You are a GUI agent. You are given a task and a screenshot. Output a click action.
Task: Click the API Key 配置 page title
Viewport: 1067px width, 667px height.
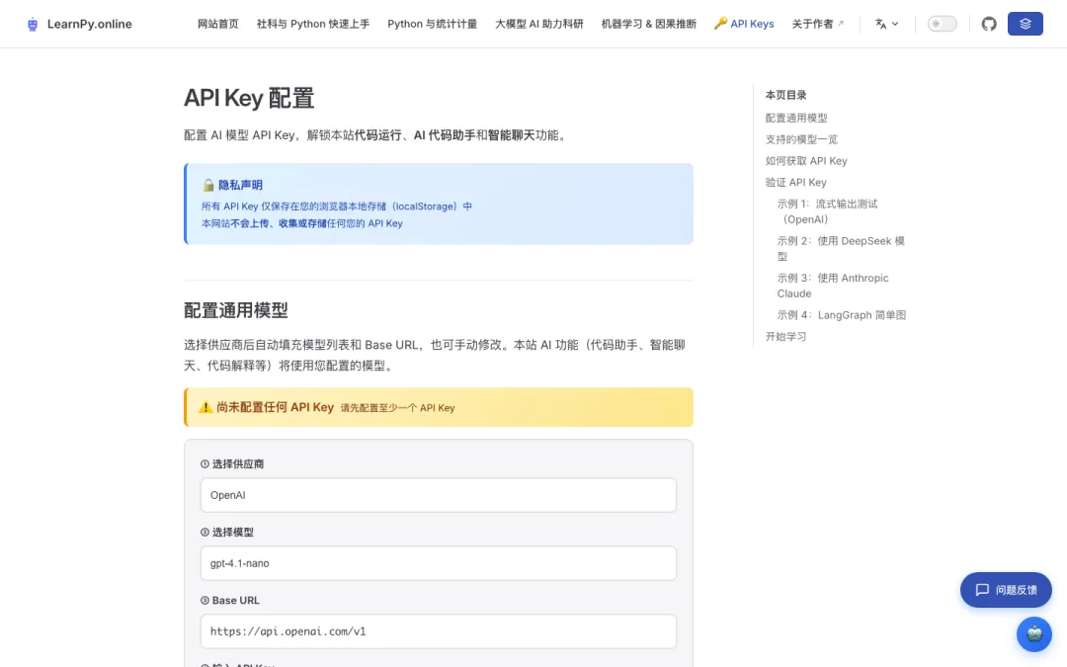point(249,98)
